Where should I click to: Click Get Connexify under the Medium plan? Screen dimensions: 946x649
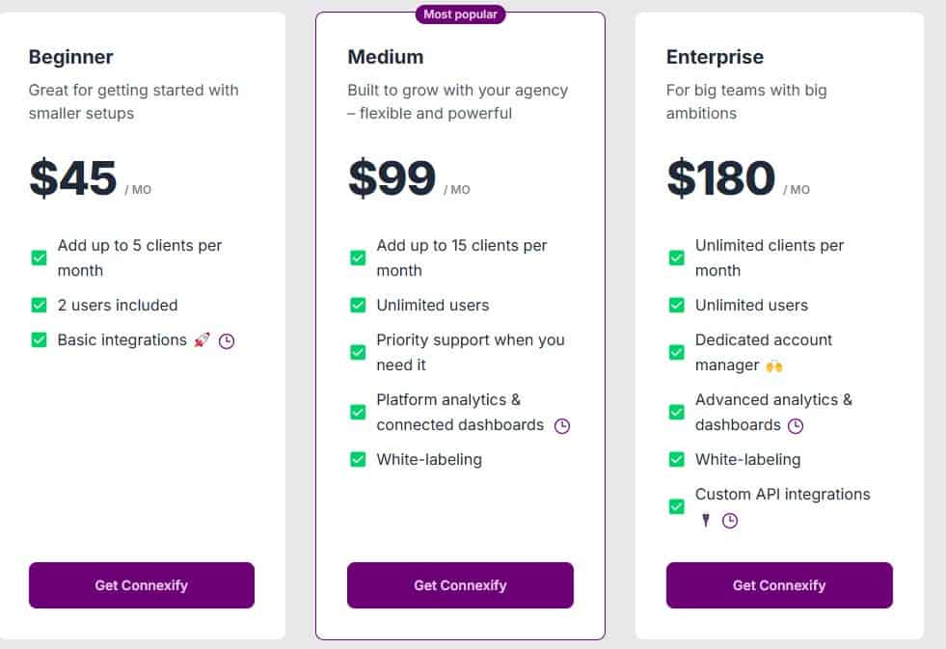[x=460, y=585]
